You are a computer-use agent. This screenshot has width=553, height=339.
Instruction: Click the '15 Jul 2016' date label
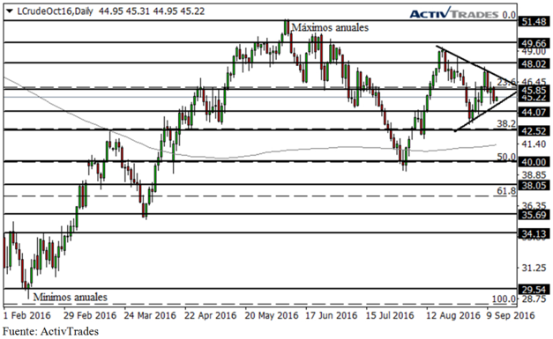click(390, 315)
